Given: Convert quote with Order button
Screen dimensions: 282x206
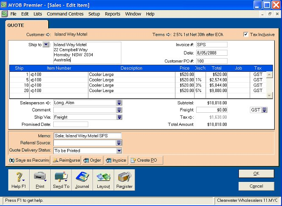Looking at the screenshot, I should [93, 160].
